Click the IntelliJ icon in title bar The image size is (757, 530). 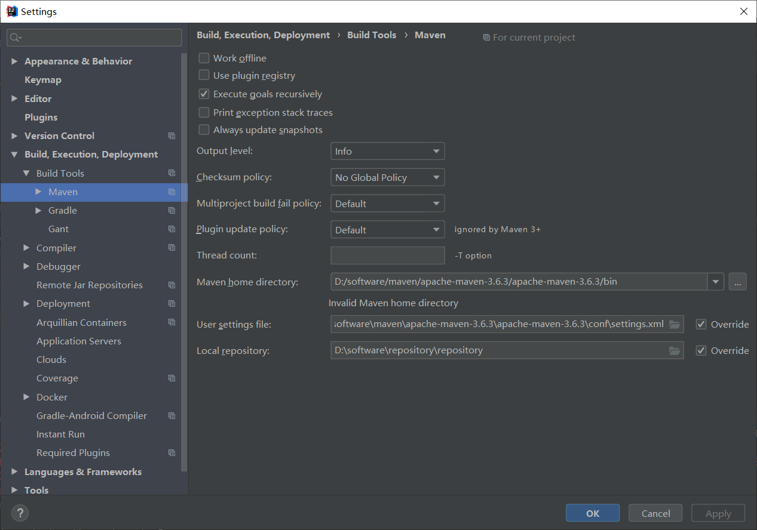click(x=11, y=11)
